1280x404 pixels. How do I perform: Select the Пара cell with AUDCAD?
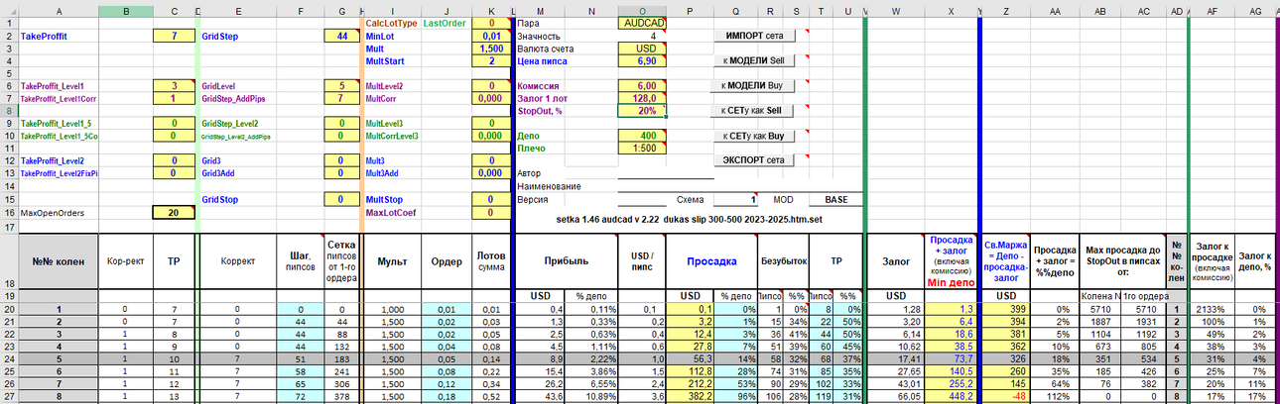coord(642,23)
